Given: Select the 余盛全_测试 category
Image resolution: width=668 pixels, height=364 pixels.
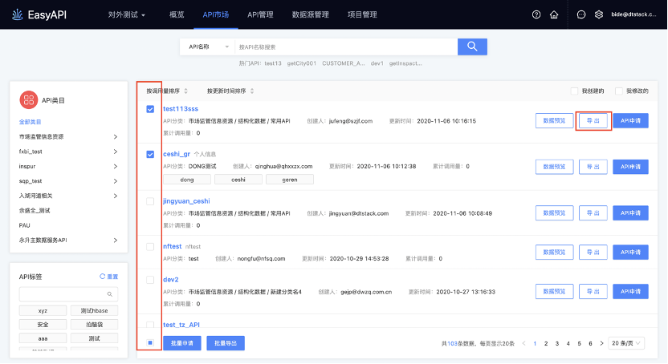Looking at the screenshot, I should click(x=35, y=211).
